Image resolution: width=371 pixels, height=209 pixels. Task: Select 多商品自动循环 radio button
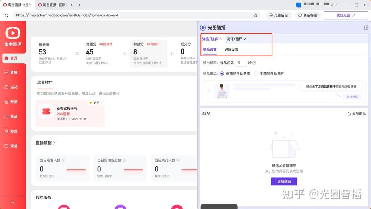[256, 74]
